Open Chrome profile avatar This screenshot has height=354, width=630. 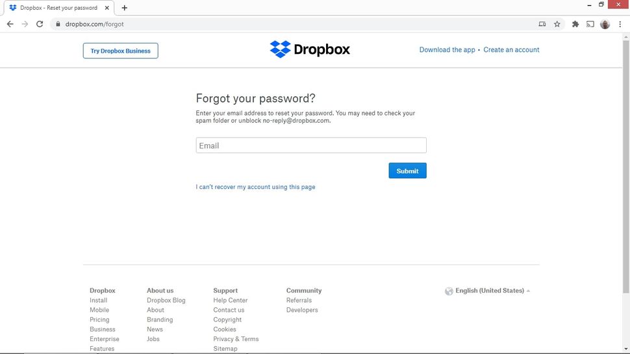[605, 24]
